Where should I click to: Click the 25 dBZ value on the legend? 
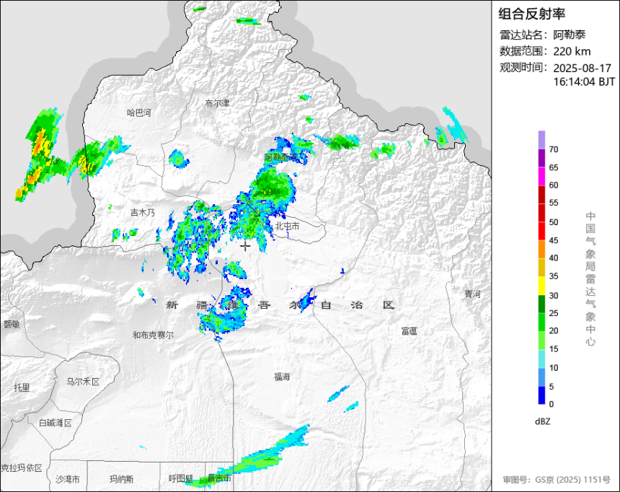click(554, 314)
